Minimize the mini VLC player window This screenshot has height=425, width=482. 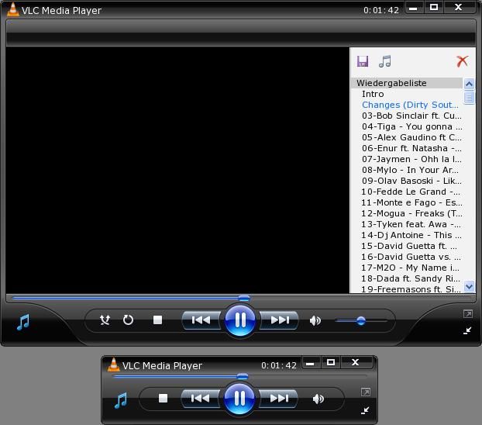[x=311, y=363]
